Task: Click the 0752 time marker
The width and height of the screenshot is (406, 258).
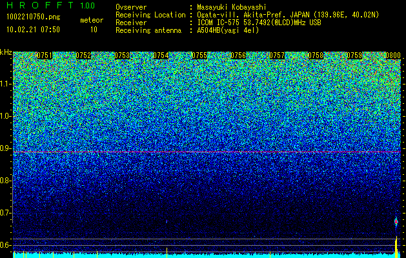Action: click(x=83, y=55)
